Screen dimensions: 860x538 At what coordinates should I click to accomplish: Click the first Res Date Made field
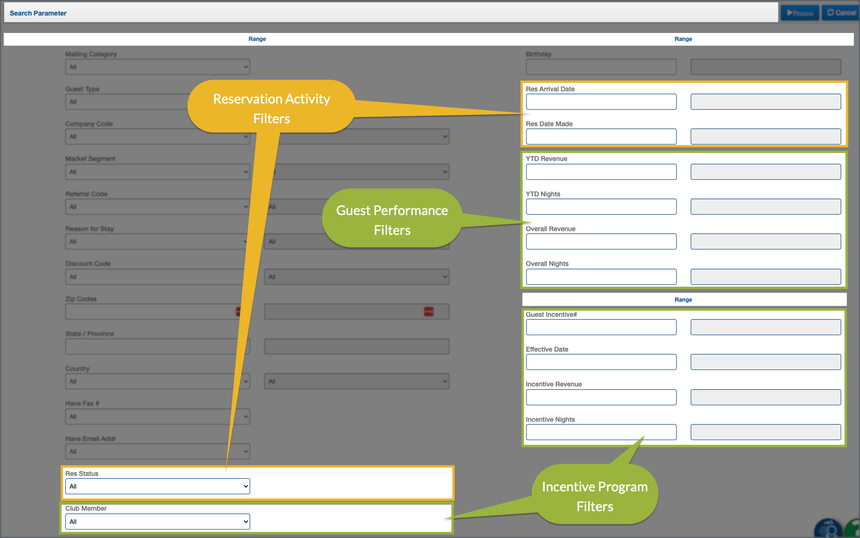pos(601,137)
